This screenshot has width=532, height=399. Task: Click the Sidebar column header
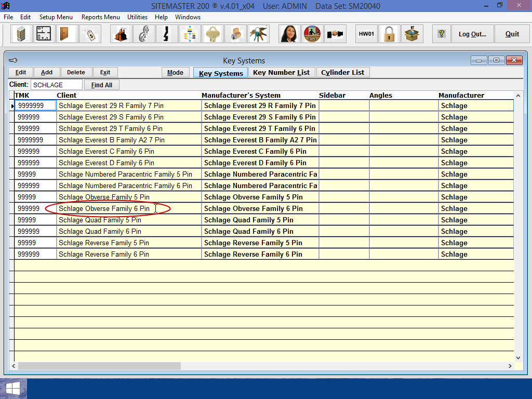[332, 96]
